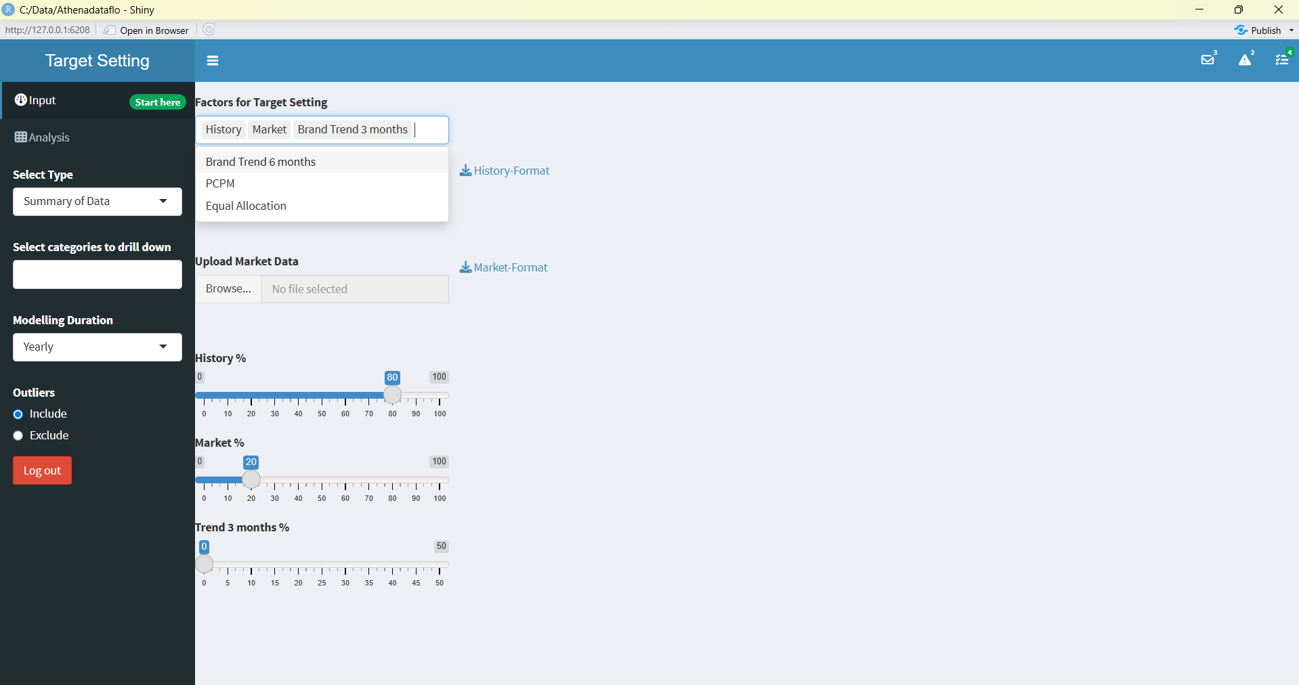Click the categories to drill down field
The height and width of the screenshot is (685, 1299).
97,275
